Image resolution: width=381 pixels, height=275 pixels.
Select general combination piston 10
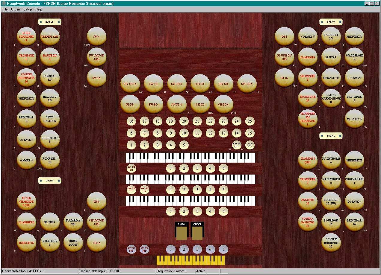(184, 133)
